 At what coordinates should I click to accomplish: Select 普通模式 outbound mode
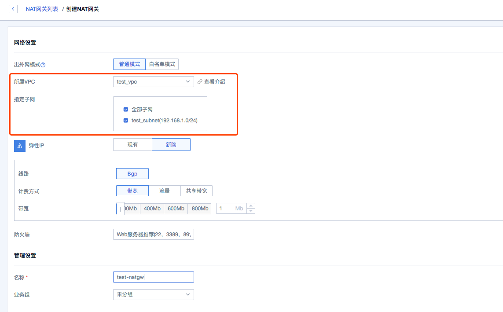[x=129, y=64]
